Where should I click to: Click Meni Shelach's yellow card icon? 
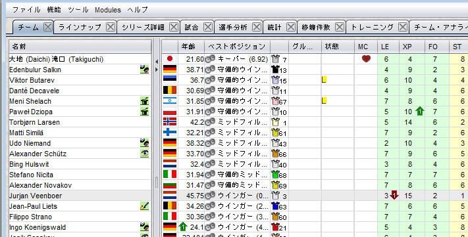[x=324, y=100]
